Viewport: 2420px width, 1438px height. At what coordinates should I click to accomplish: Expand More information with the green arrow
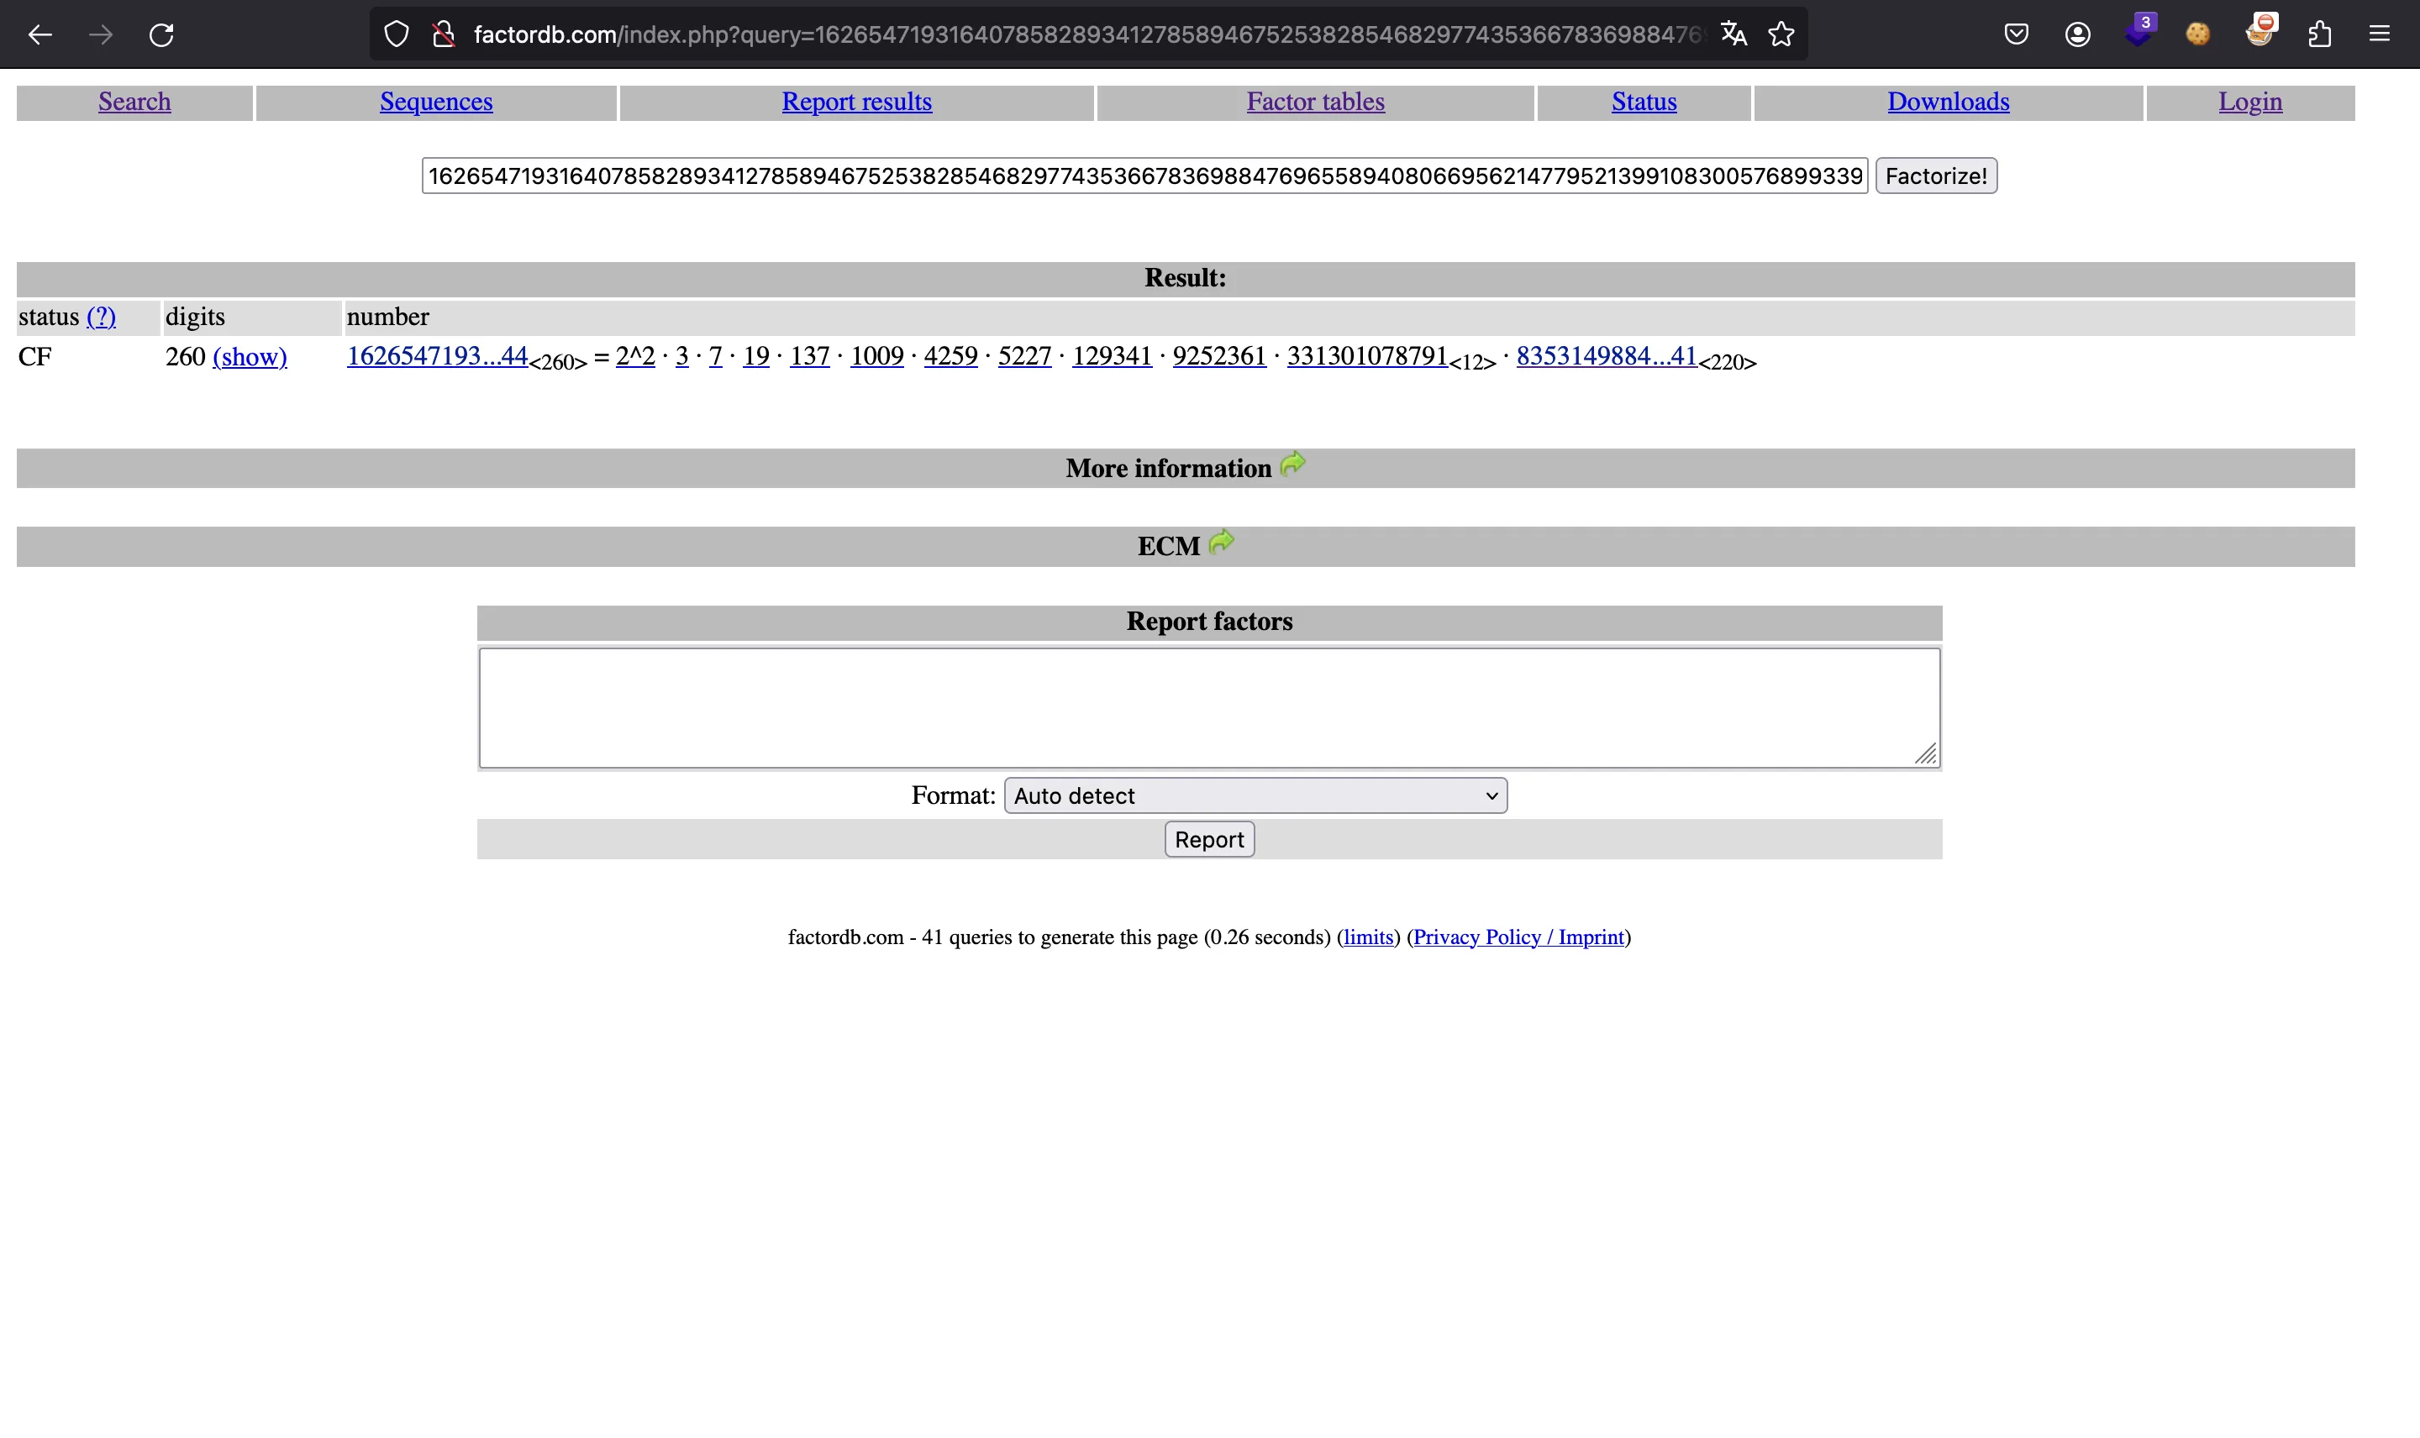pos(1293,464)
